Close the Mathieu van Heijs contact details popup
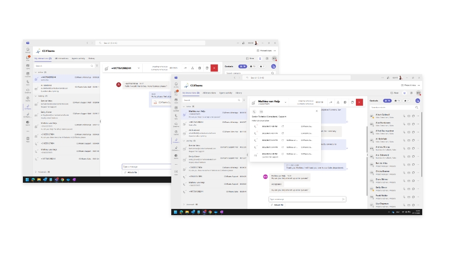The height and width of the screenshot is (257, 458). 316,111
